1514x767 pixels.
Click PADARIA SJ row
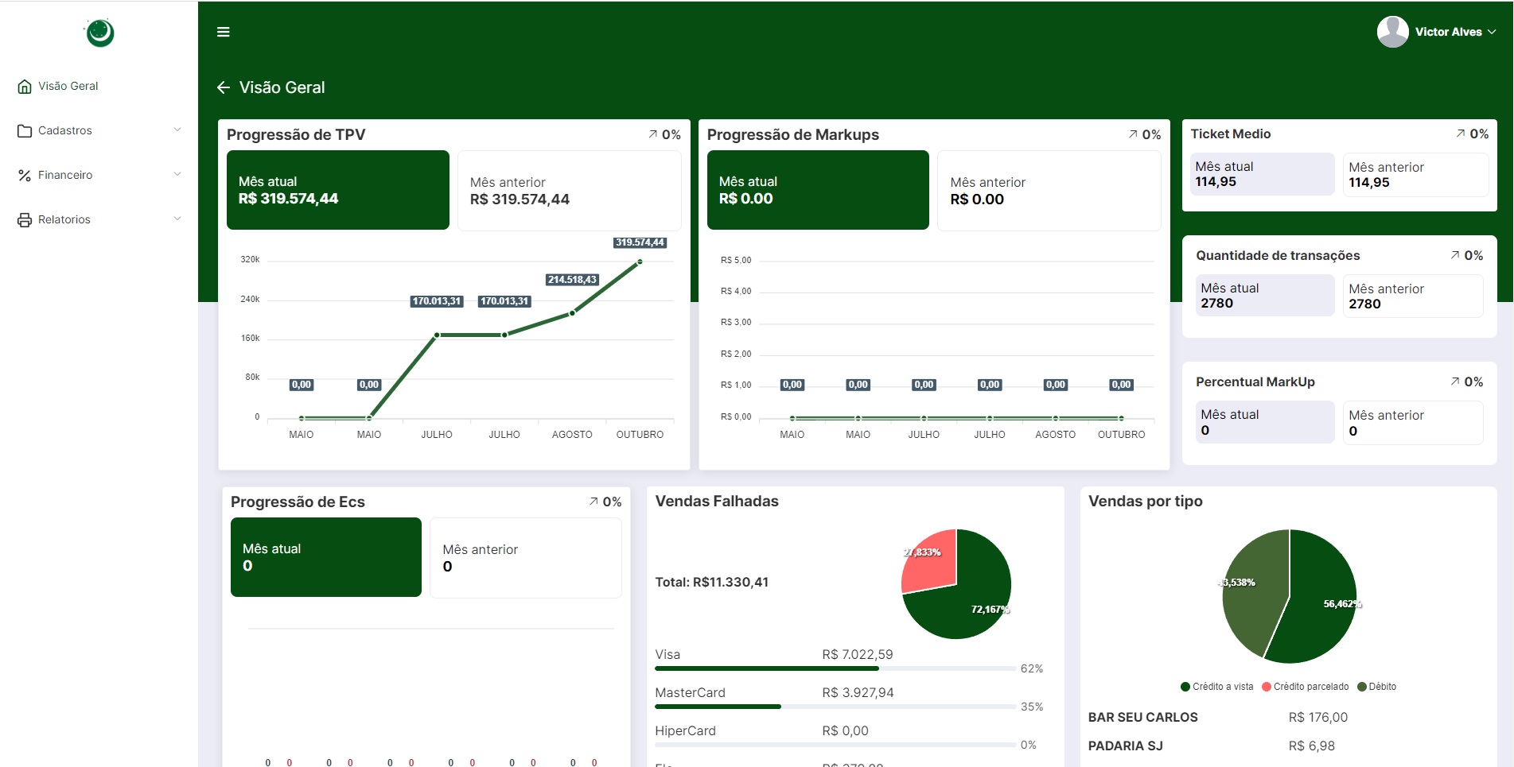[x=1289, y=746]
